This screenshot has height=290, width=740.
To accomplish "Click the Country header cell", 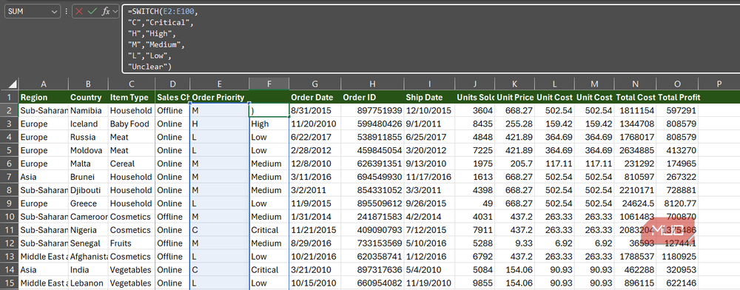I will [x=88, y=97].
